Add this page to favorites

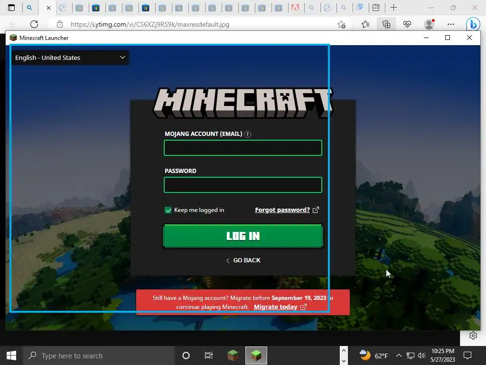(342, 24)
